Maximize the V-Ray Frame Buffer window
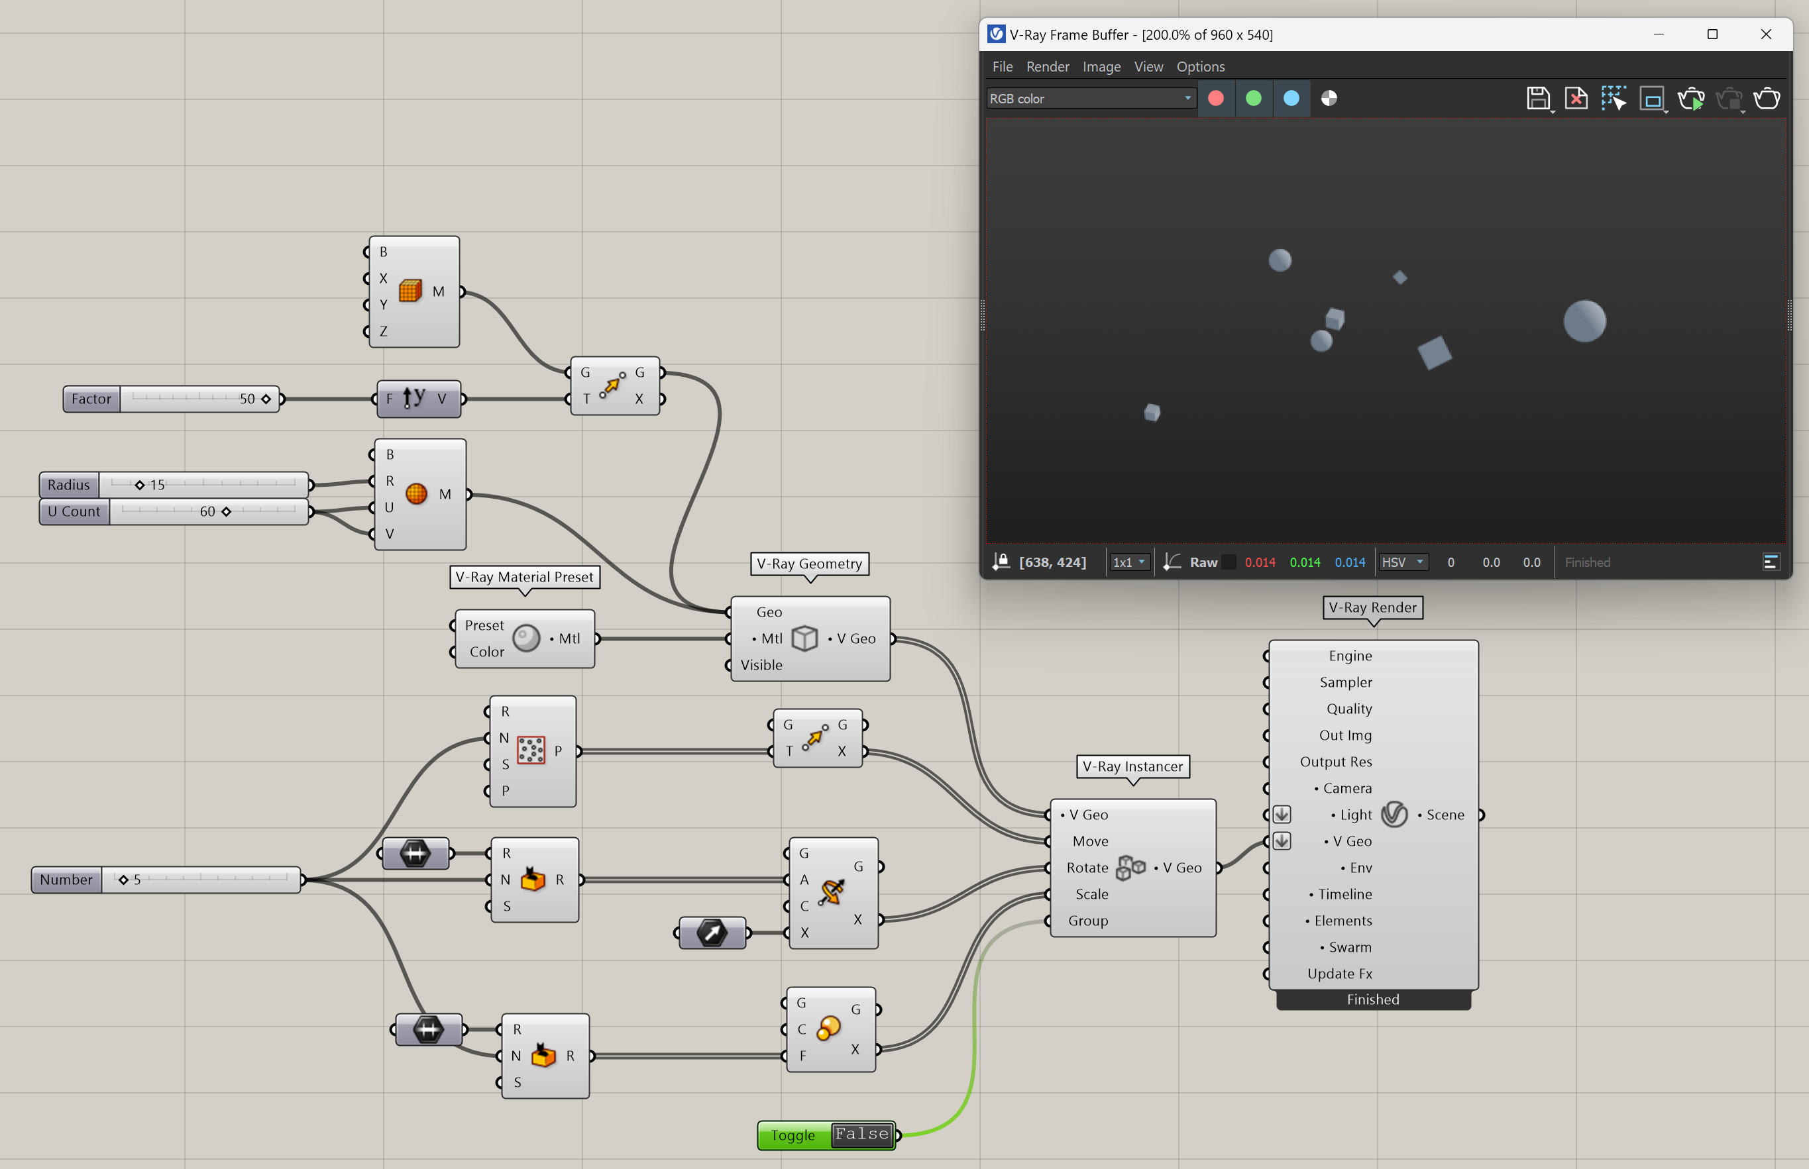1809x1169 pixels. click(1712, 34)
